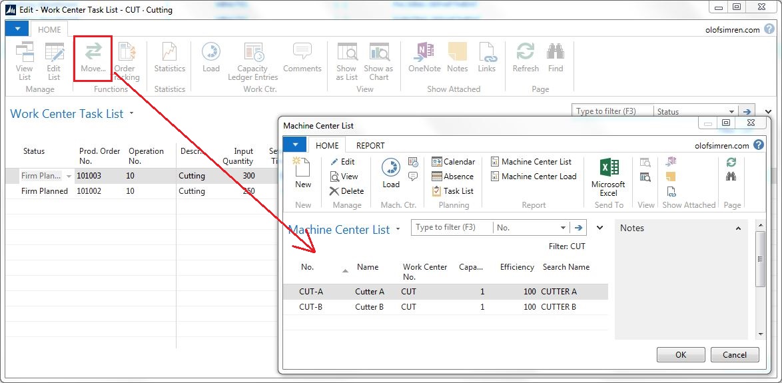782x383 pixels.
Task: Click refresh icon in Machine Center List Page group
Action: [x=731, y=162]
